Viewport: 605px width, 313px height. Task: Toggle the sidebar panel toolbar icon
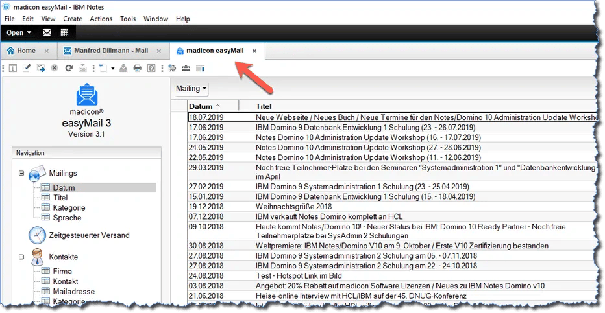(x=200, y=68)
